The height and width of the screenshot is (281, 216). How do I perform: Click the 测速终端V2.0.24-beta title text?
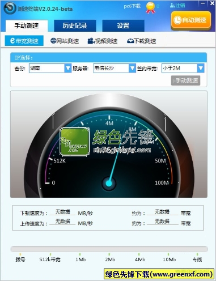45,9
